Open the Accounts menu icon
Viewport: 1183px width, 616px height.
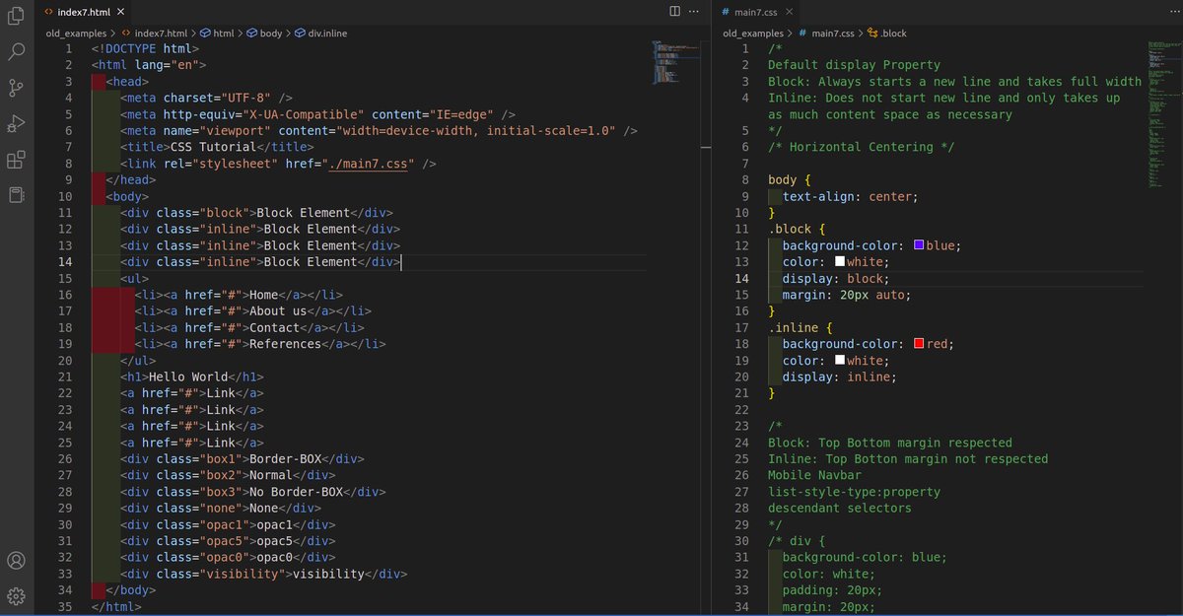[16, 561]
